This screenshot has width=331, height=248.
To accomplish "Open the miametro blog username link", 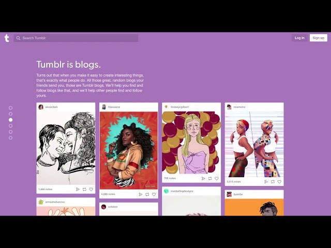I will 239,107.
